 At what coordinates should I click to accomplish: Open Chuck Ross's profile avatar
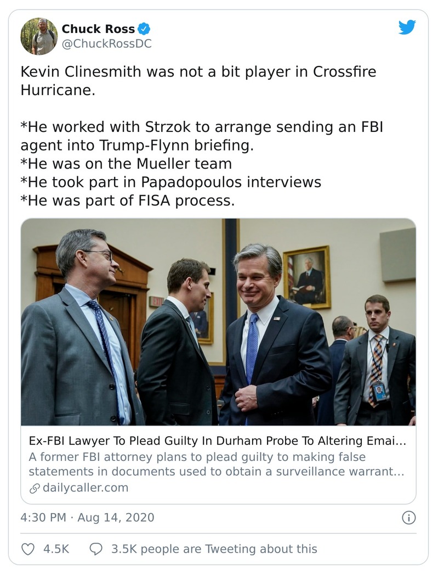tap(39, 37)
